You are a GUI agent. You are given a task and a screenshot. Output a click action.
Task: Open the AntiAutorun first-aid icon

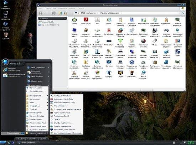click(109, 31)
